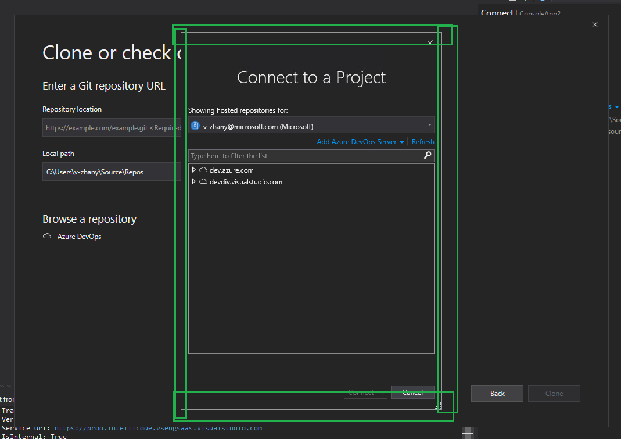
Task: Click the Cancel button
Action: (412, 392)
